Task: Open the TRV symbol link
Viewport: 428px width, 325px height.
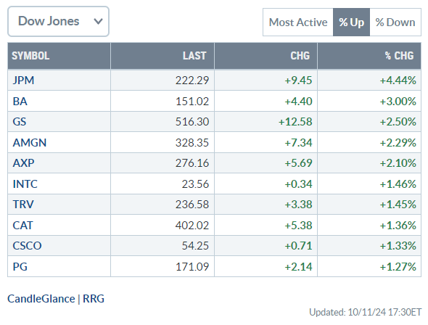Action: (x=23, y=205)
